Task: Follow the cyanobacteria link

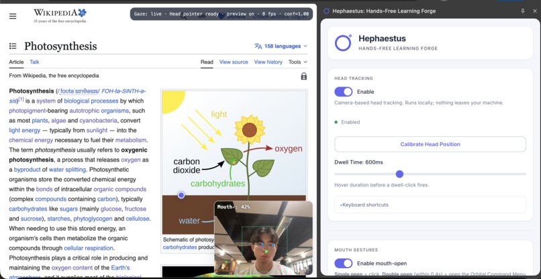Action: click(x=98, y=121)
